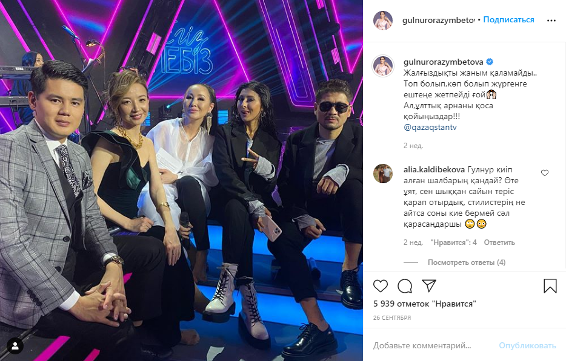Expand Посмотреть ответы (4) replies
This screenshot has height=361, width=566.
[467, 262]
